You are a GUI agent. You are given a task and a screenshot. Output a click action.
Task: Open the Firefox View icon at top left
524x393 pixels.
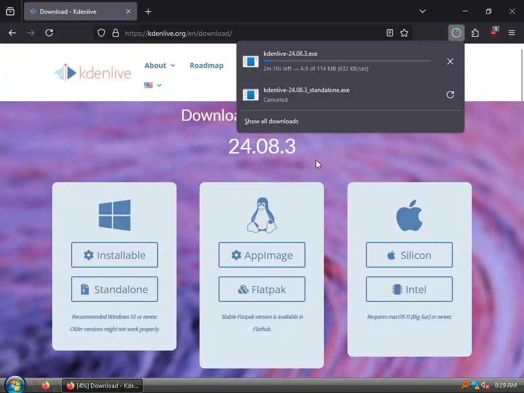(10, 11)
